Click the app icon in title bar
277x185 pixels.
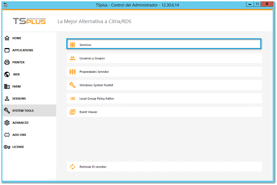(x=5, y=5)
